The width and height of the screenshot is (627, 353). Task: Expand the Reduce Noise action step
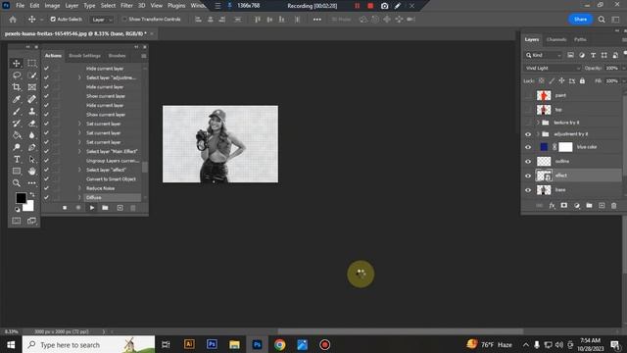click(79, 188)
